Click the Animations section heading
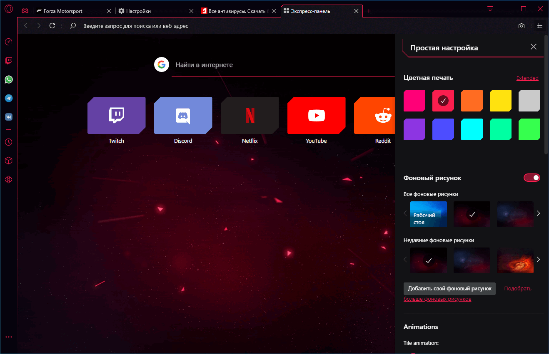This screenshot has height=354, width=549. 421,327
